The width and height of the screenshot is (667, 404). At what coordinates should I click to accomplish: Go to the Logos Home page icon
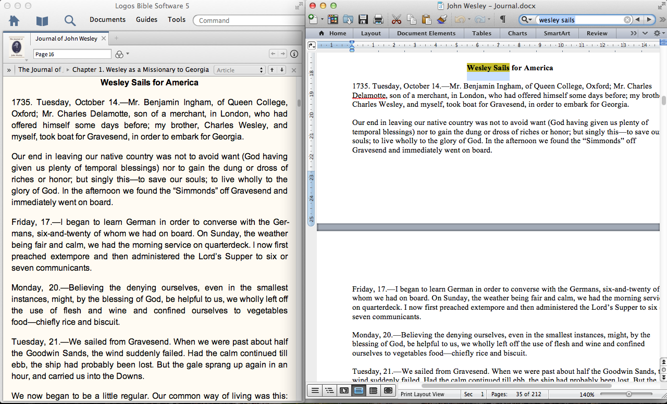14,21
